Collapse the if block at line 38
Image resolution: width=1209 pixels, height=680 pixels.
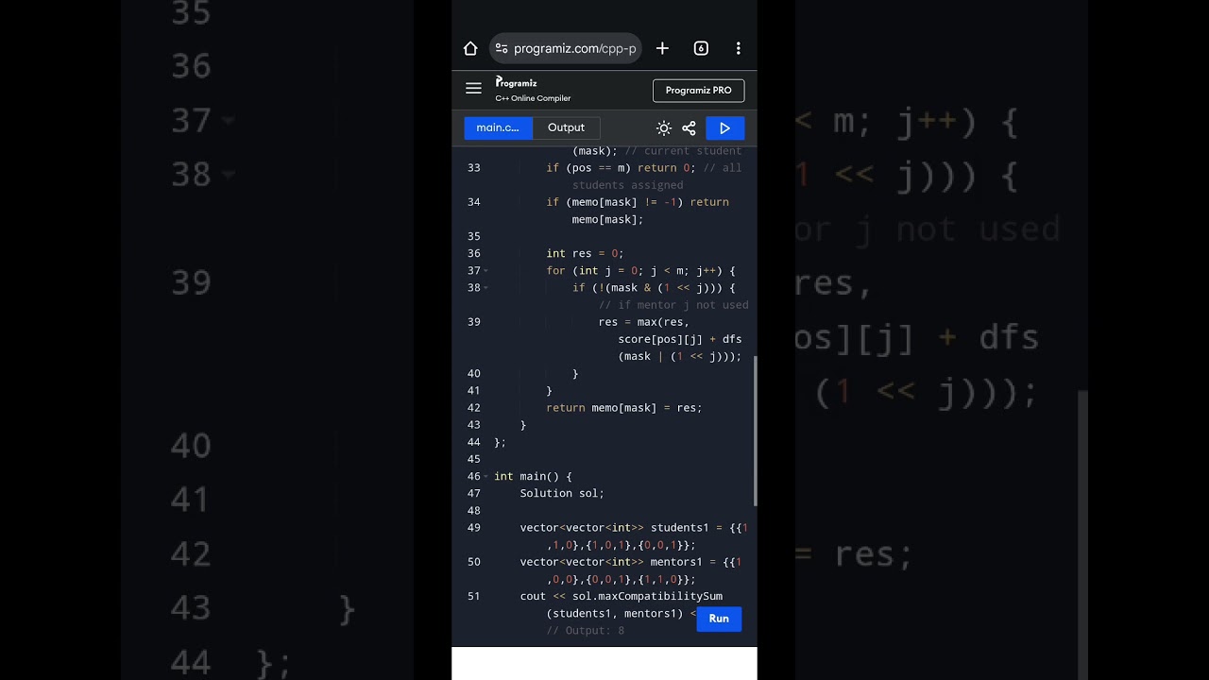pyautogui.click(x=485, y=288)
